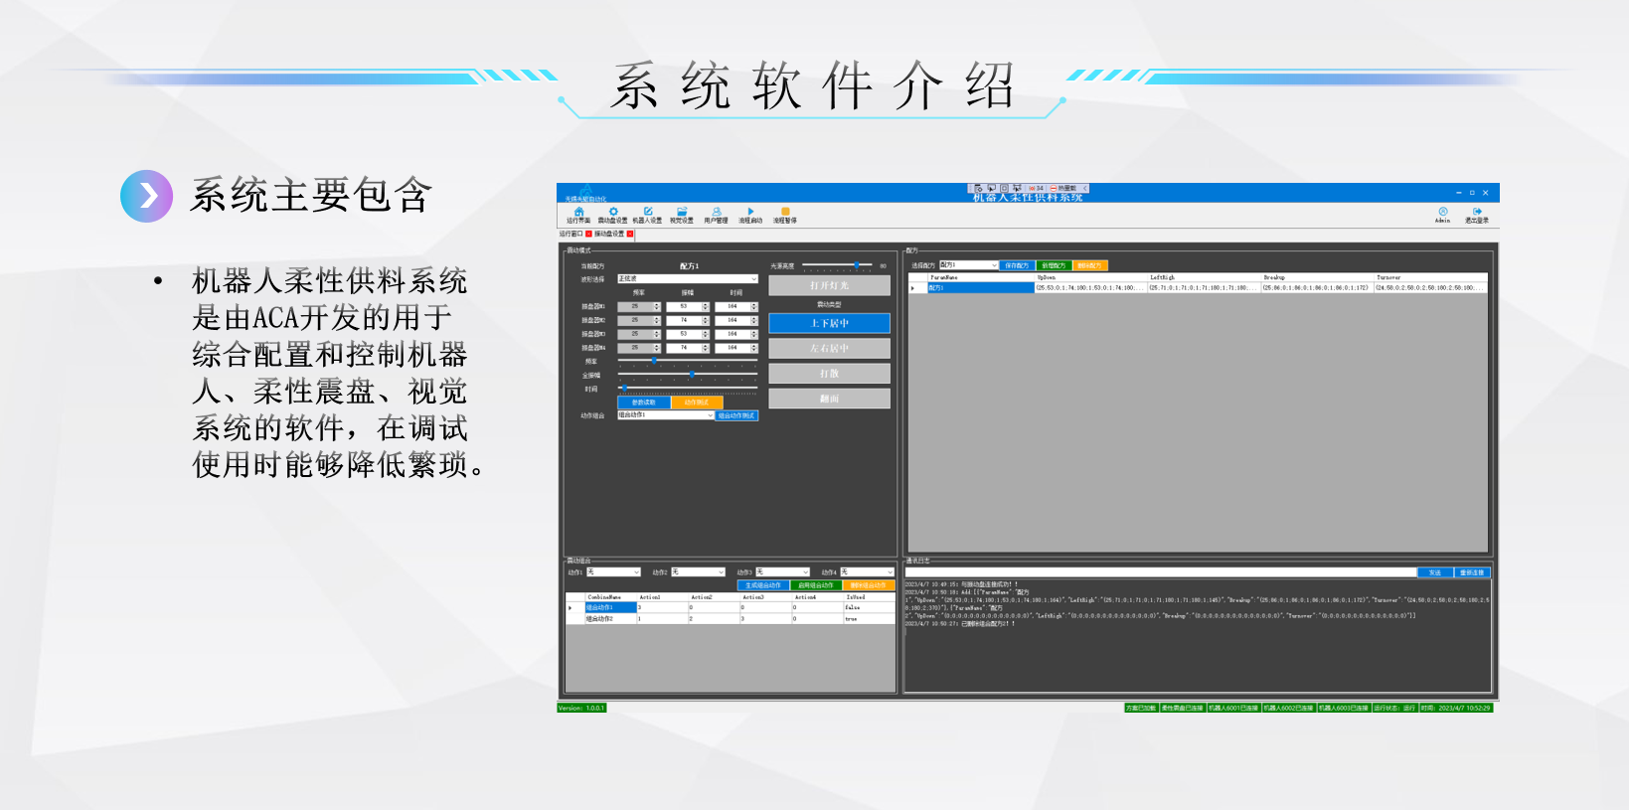The image size is (1629, 810).
Task: Click the 方案已加载 status indicator
Action: [1141, 708]
